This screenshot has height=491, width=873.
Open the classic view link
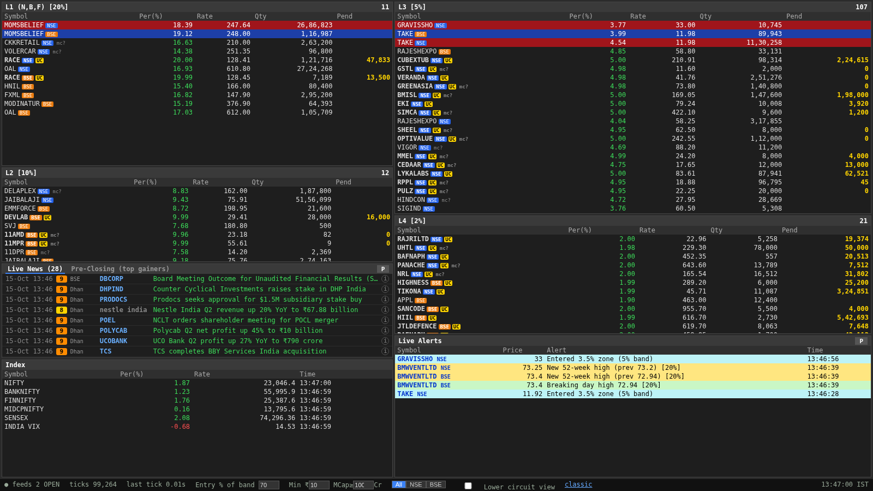578,484
